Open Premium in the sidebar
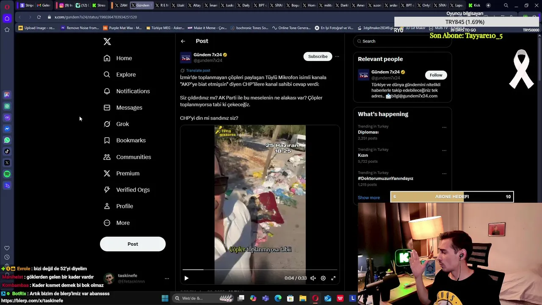Viewport: 542px width, 305px height. [122, 173]
